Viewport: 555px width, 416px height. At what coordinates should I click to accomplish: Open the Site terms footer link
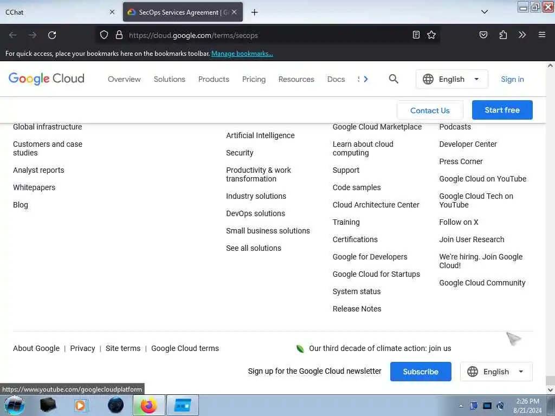point(123,348)
